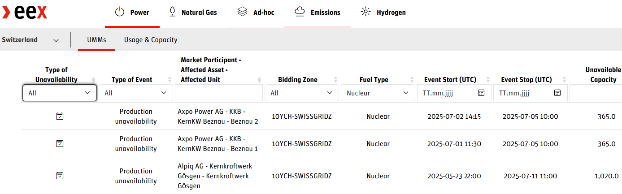Click the Power tab's power icon
622x194 pixels.
[120, 12]
